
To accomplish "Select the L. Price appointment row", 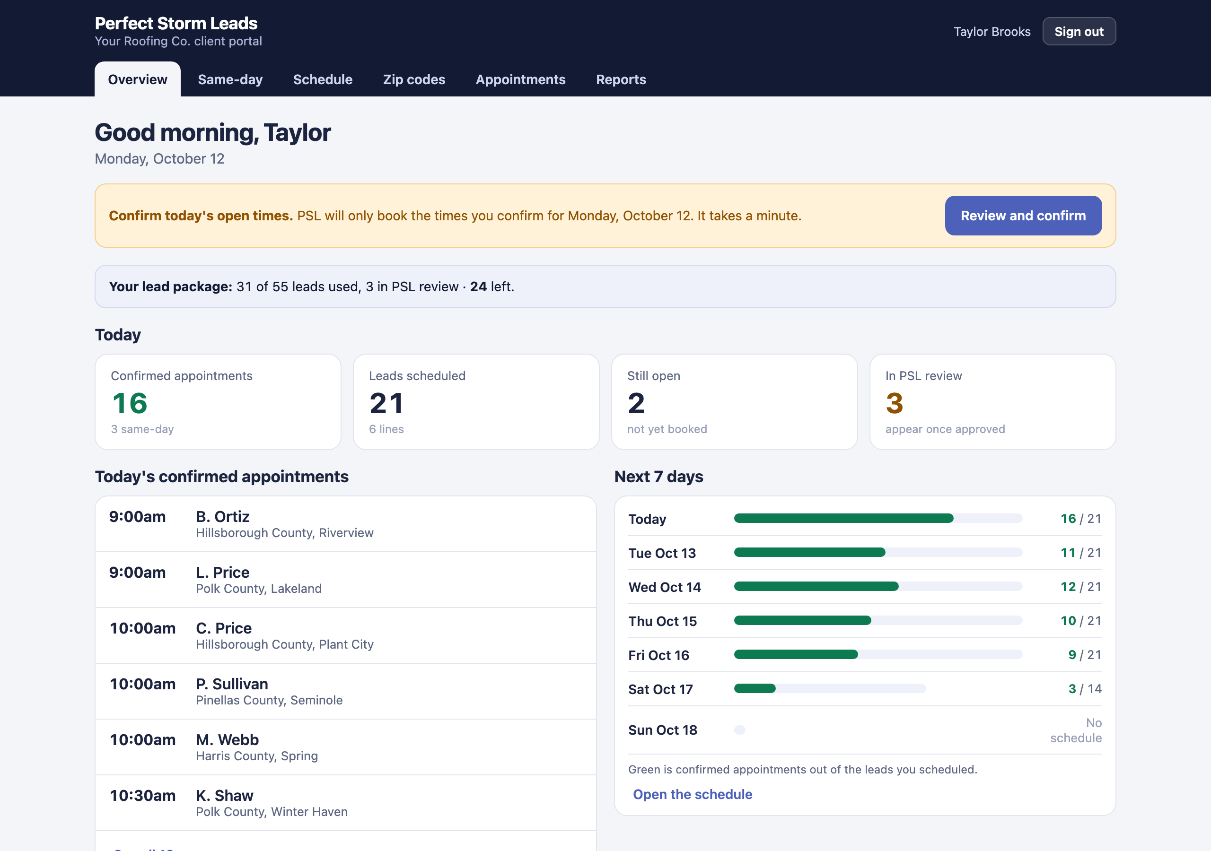I will point(345,580).
